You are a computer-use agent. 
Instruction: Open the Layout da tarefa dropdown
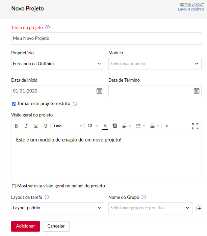pyautogui.click(x=58, y=208)
